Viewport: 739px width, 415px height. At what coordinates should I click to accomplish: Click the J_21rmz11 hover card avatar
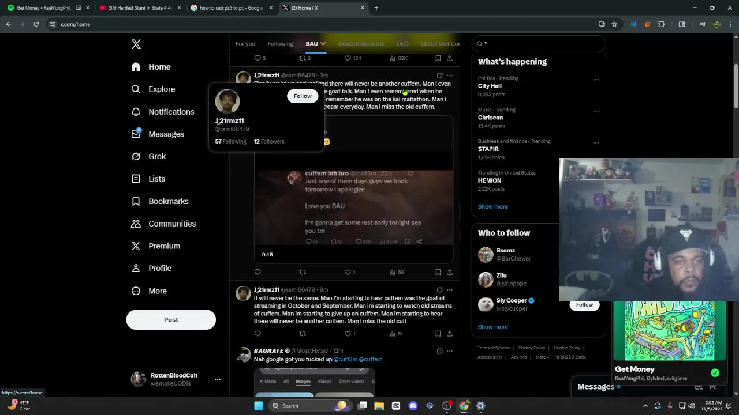pyautogui.click(x=227, y=101)
